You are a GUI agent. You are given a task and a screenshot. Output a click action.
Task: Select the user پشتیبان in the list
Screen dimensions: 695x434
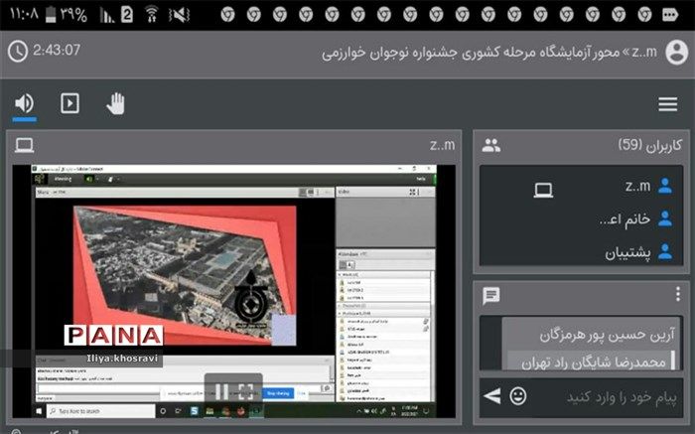tap(629, 252)
